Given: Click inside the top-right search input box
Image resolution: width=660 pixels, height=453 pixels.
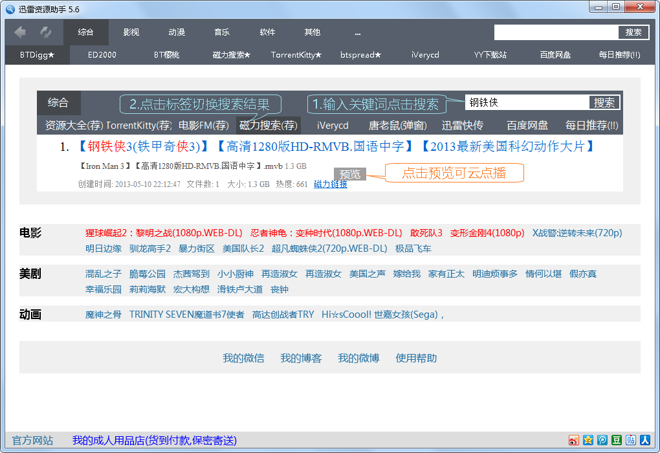Looking at the screenshot, I should pyautogui.click(x=556, y=32).
